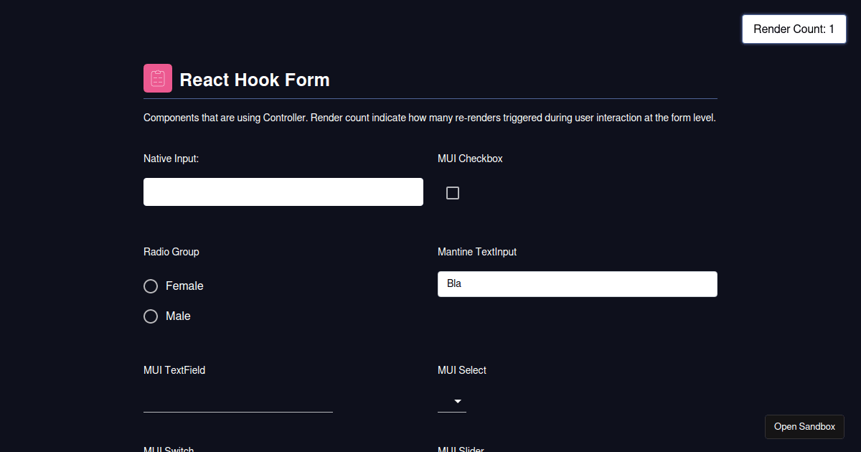Click the 'MUI TextField' label
The width and height of the screenshot is (861, 452).
pyautogui.click(x=174, y=370)
